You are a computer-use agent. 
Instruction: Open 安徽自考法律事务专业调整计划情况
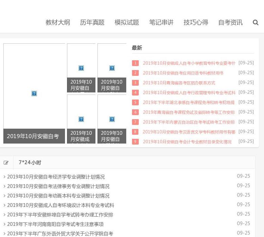click(58, 186)
